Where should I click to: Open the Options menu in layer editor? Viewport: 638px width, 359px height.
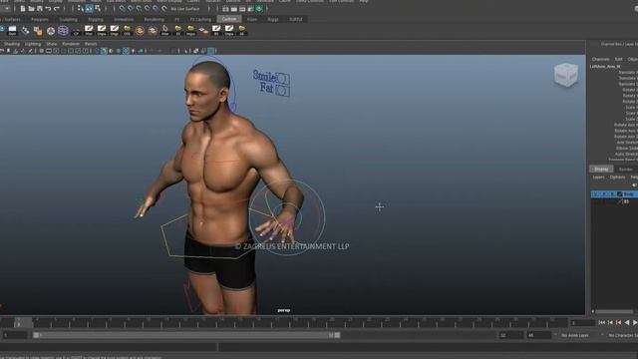click(617, 178)
